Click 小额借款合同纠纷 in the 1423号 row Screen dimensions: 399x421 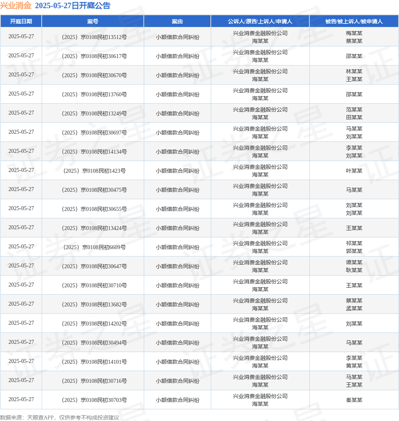click(177, 170)
